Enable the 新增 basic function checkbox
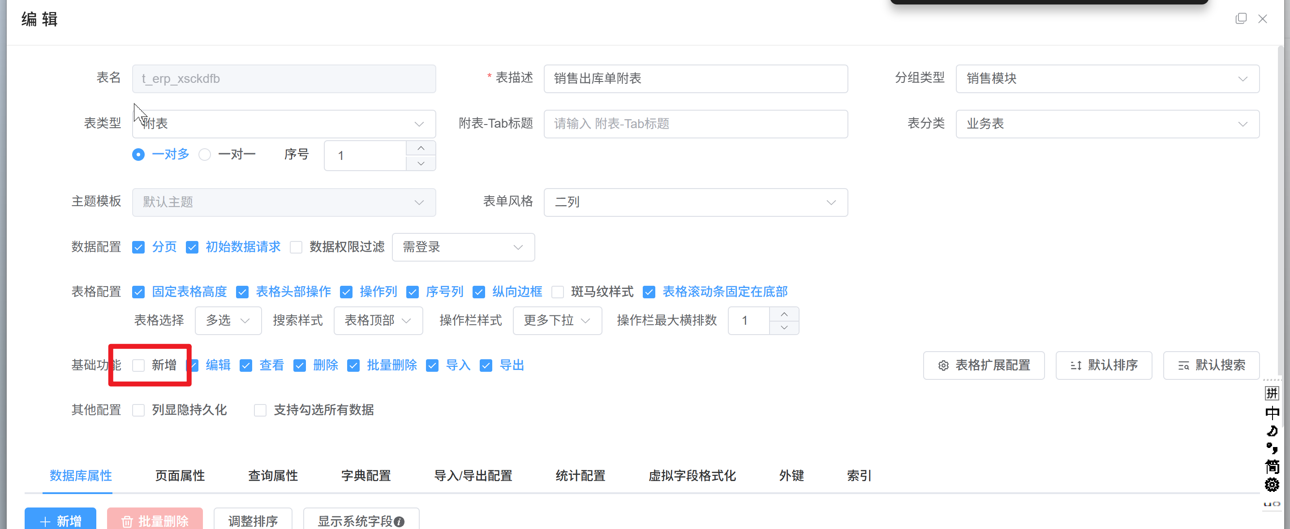The image size is (1290, 529). [139, 365]
